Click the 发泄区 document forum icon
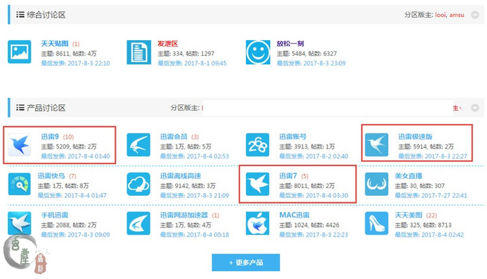The image size is (487, 279). tap(138, 52)
